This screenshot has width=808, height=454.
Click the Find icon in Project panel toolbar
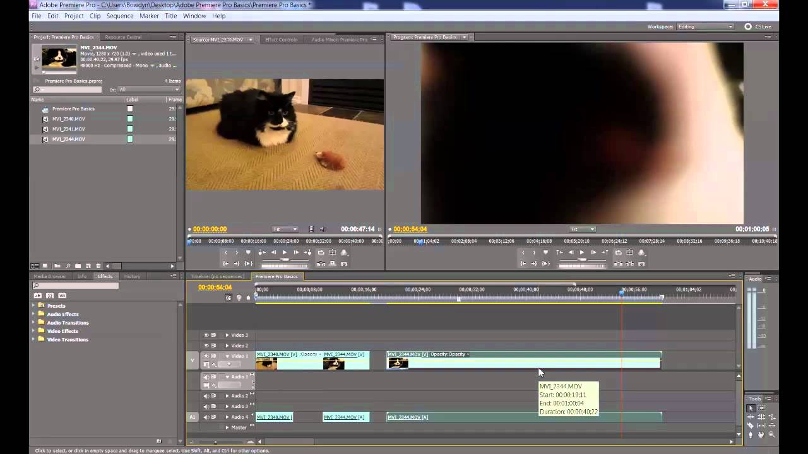[x=68, y=266]
